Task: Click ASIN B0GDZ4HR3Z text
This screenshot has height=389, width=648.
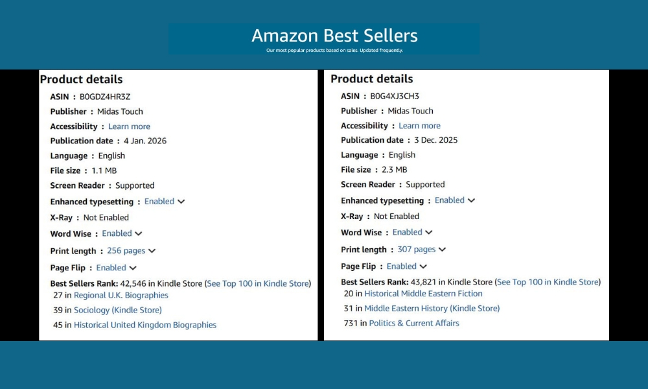Action: point(104,97)
